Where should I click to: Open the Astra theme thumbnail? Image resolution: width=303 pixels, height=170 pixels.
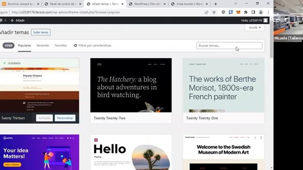[39, 152]
